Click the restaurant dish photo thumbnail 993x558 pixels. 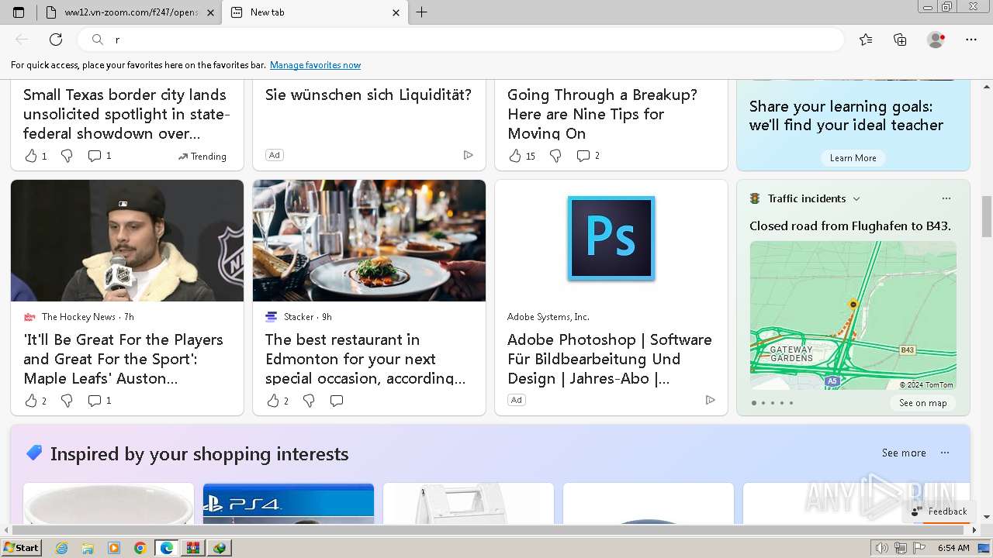click(x=369, y=241)
